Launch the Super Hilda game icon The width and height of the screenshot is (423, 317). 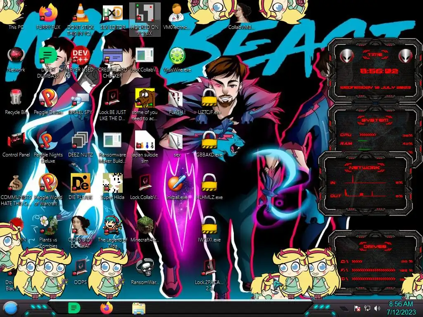113,187
